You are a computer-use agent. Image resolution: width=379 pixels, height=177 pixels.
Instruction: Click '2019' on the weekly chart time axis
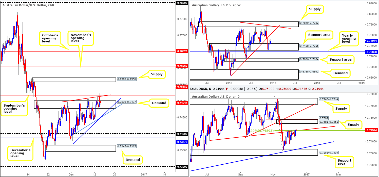tap(362, 83)
